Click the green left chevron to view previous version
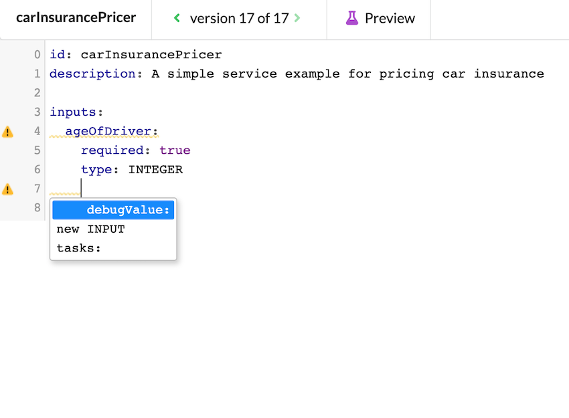The image size is (569, 418). (176, 18)
